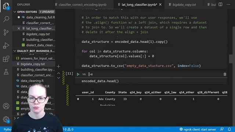The width and height of the screenshot is (235, 132).
Task: Open the Explorer view icon
Action: tap(6, 6)
